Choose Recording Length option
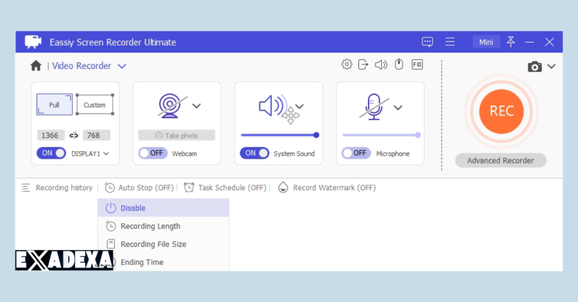Screen dimensions: 578x302 coord(163,226)
